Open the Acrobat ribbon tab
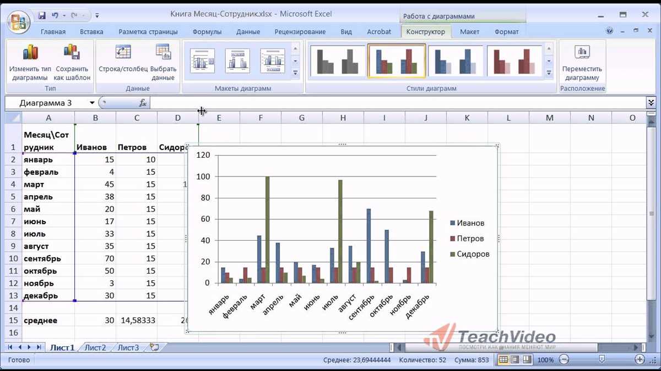Screen dimensions: 661x371 point(379,32)
